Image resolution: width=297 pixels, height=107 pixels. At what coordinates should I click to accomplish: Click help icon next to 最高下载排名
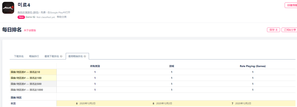click(x=61, y=56)
